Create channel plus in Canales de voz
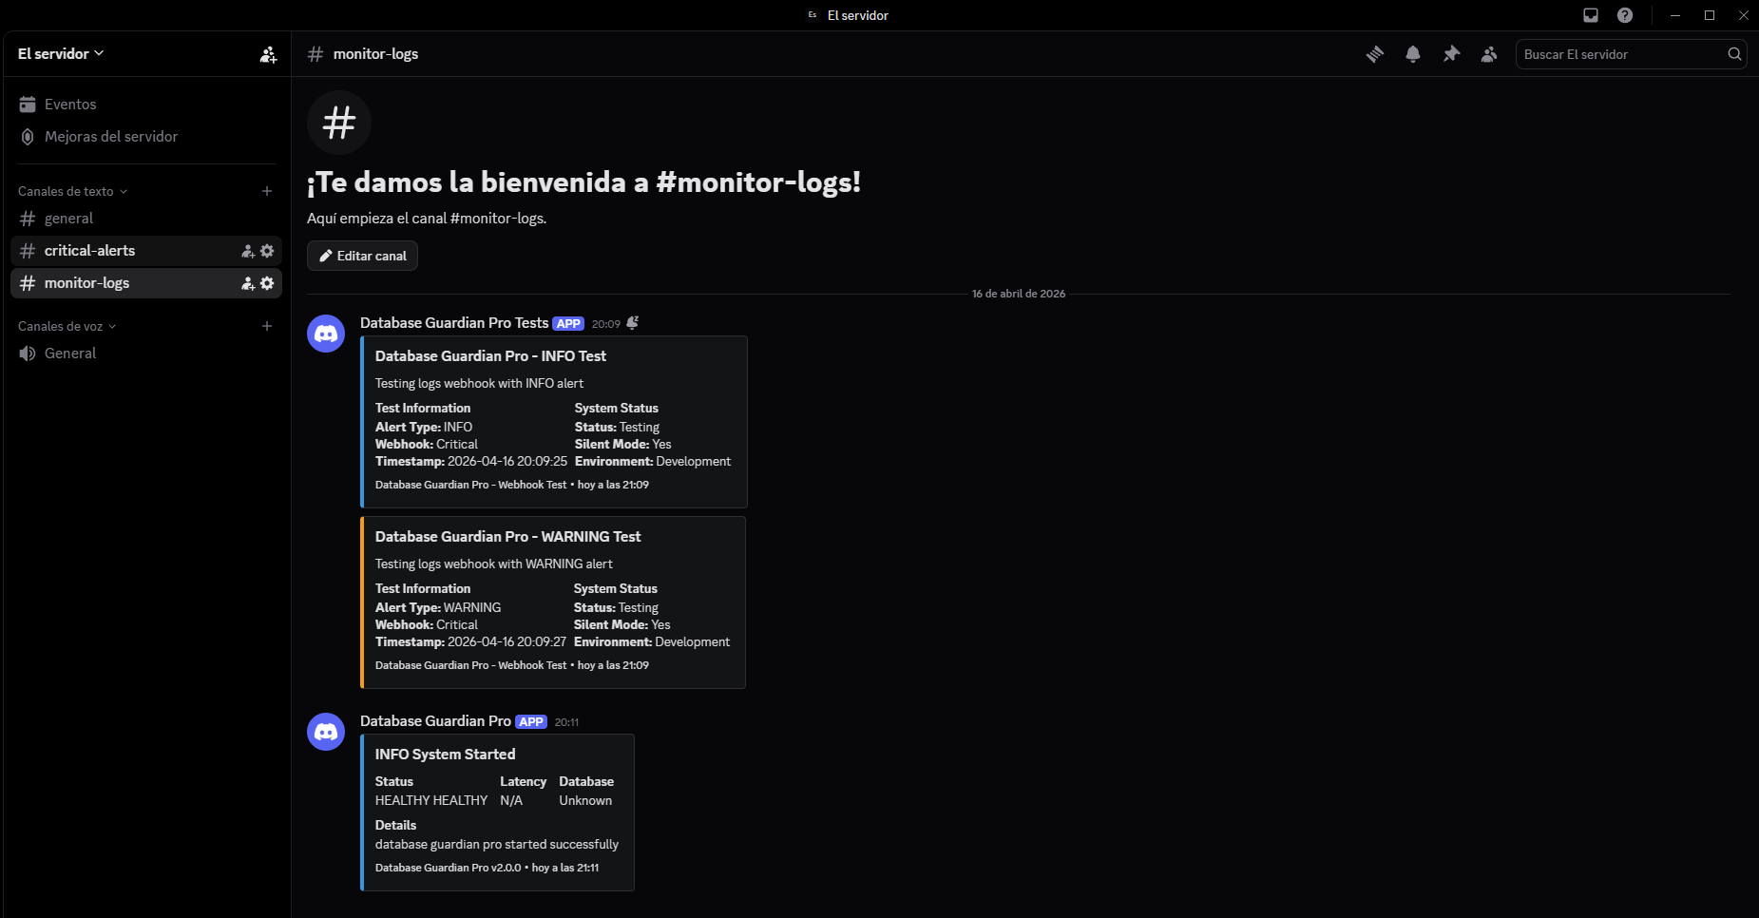This screenshot has width=1759, height=918. click(x=267, y=326)
